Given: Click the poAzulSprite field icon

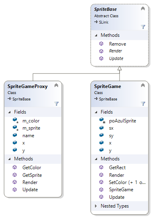Looking at the screenshot, I should (x=102, y=120).
